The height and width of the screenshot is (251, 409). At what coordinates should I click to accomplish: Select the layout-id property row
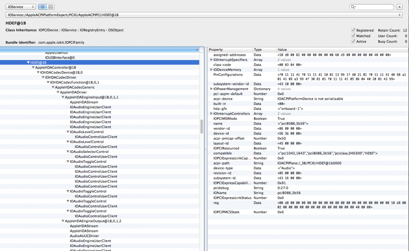click(222, 143)
